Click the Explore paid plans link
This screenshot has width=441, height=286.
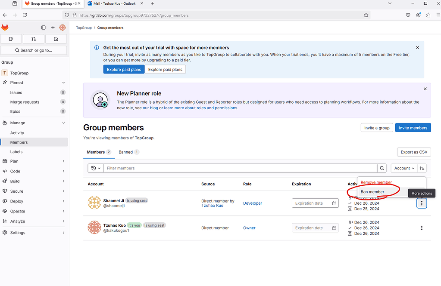point(165,69)
